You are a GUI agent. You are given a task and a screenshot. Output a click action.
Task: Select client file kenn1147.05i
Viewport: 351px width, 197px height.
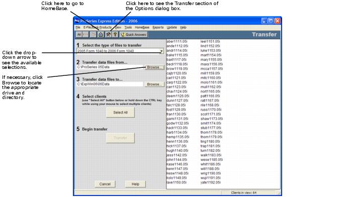[x=177, y=169]
